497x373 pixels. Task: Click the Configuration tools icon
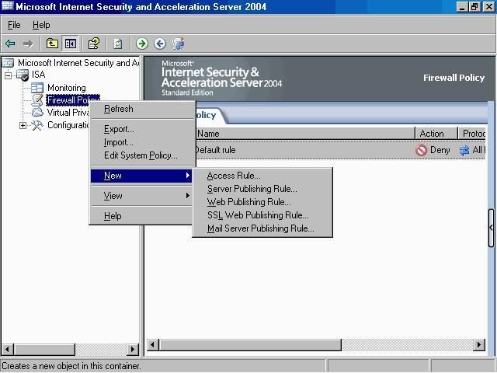pyautogui.click(x=37, y=125)
